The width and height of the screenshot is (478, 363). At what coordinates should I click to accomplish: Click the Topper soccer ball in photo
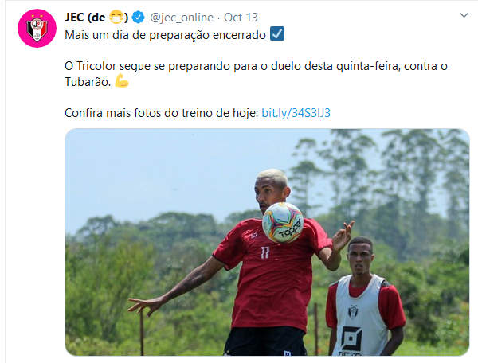[283, 222]
